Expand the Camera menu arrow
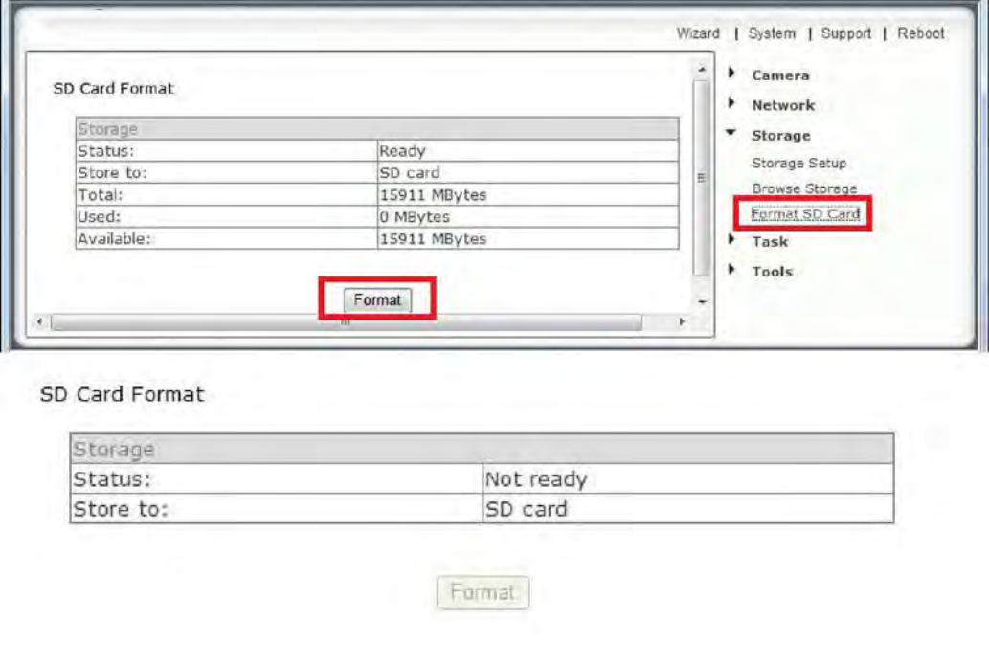 (x=731, y=73)
